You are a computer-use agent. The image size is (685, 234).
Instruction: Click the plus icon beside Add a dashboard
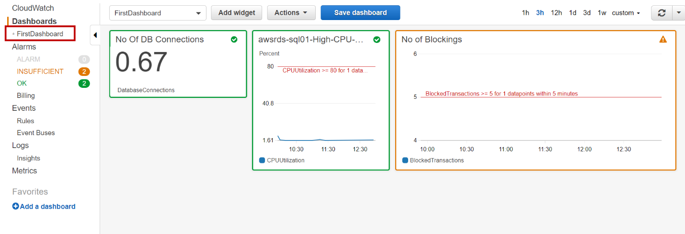coord(15,207)
